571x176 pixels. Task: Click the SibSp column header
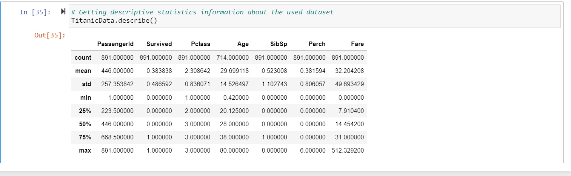click(279, 44)
